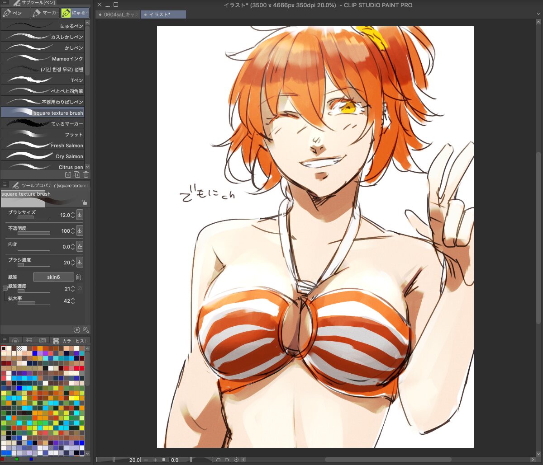The height and width of the screenshot is (465, 543).
Task: Switch to the 0604sat canvas tab
Action: 119,14
